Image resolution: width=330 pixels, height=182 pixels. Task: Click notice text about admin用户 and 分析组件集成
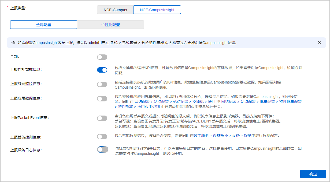(127, 43)
